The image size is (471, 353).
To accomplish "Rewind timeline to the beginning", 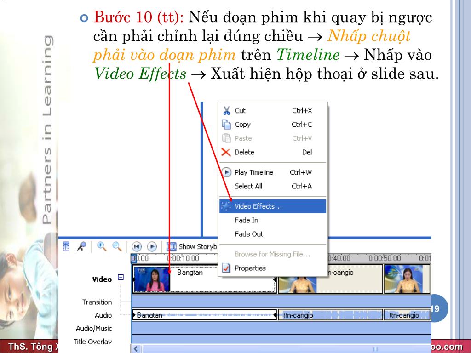I will (137, 247).
